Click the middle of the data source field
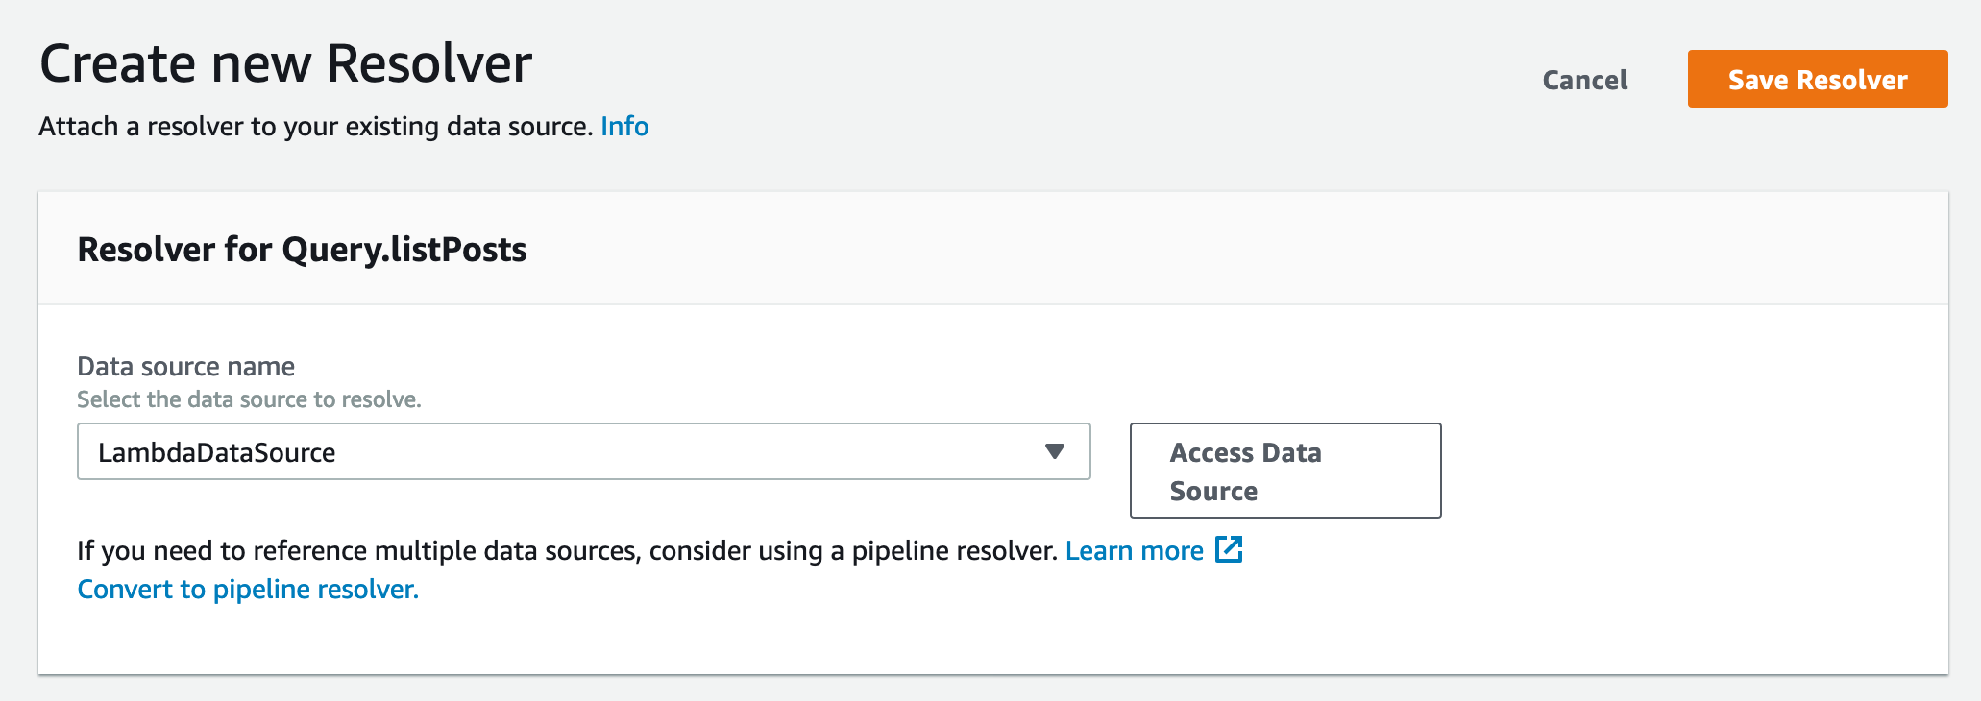This screenshot has width=1981, height=701. point(583,451)
